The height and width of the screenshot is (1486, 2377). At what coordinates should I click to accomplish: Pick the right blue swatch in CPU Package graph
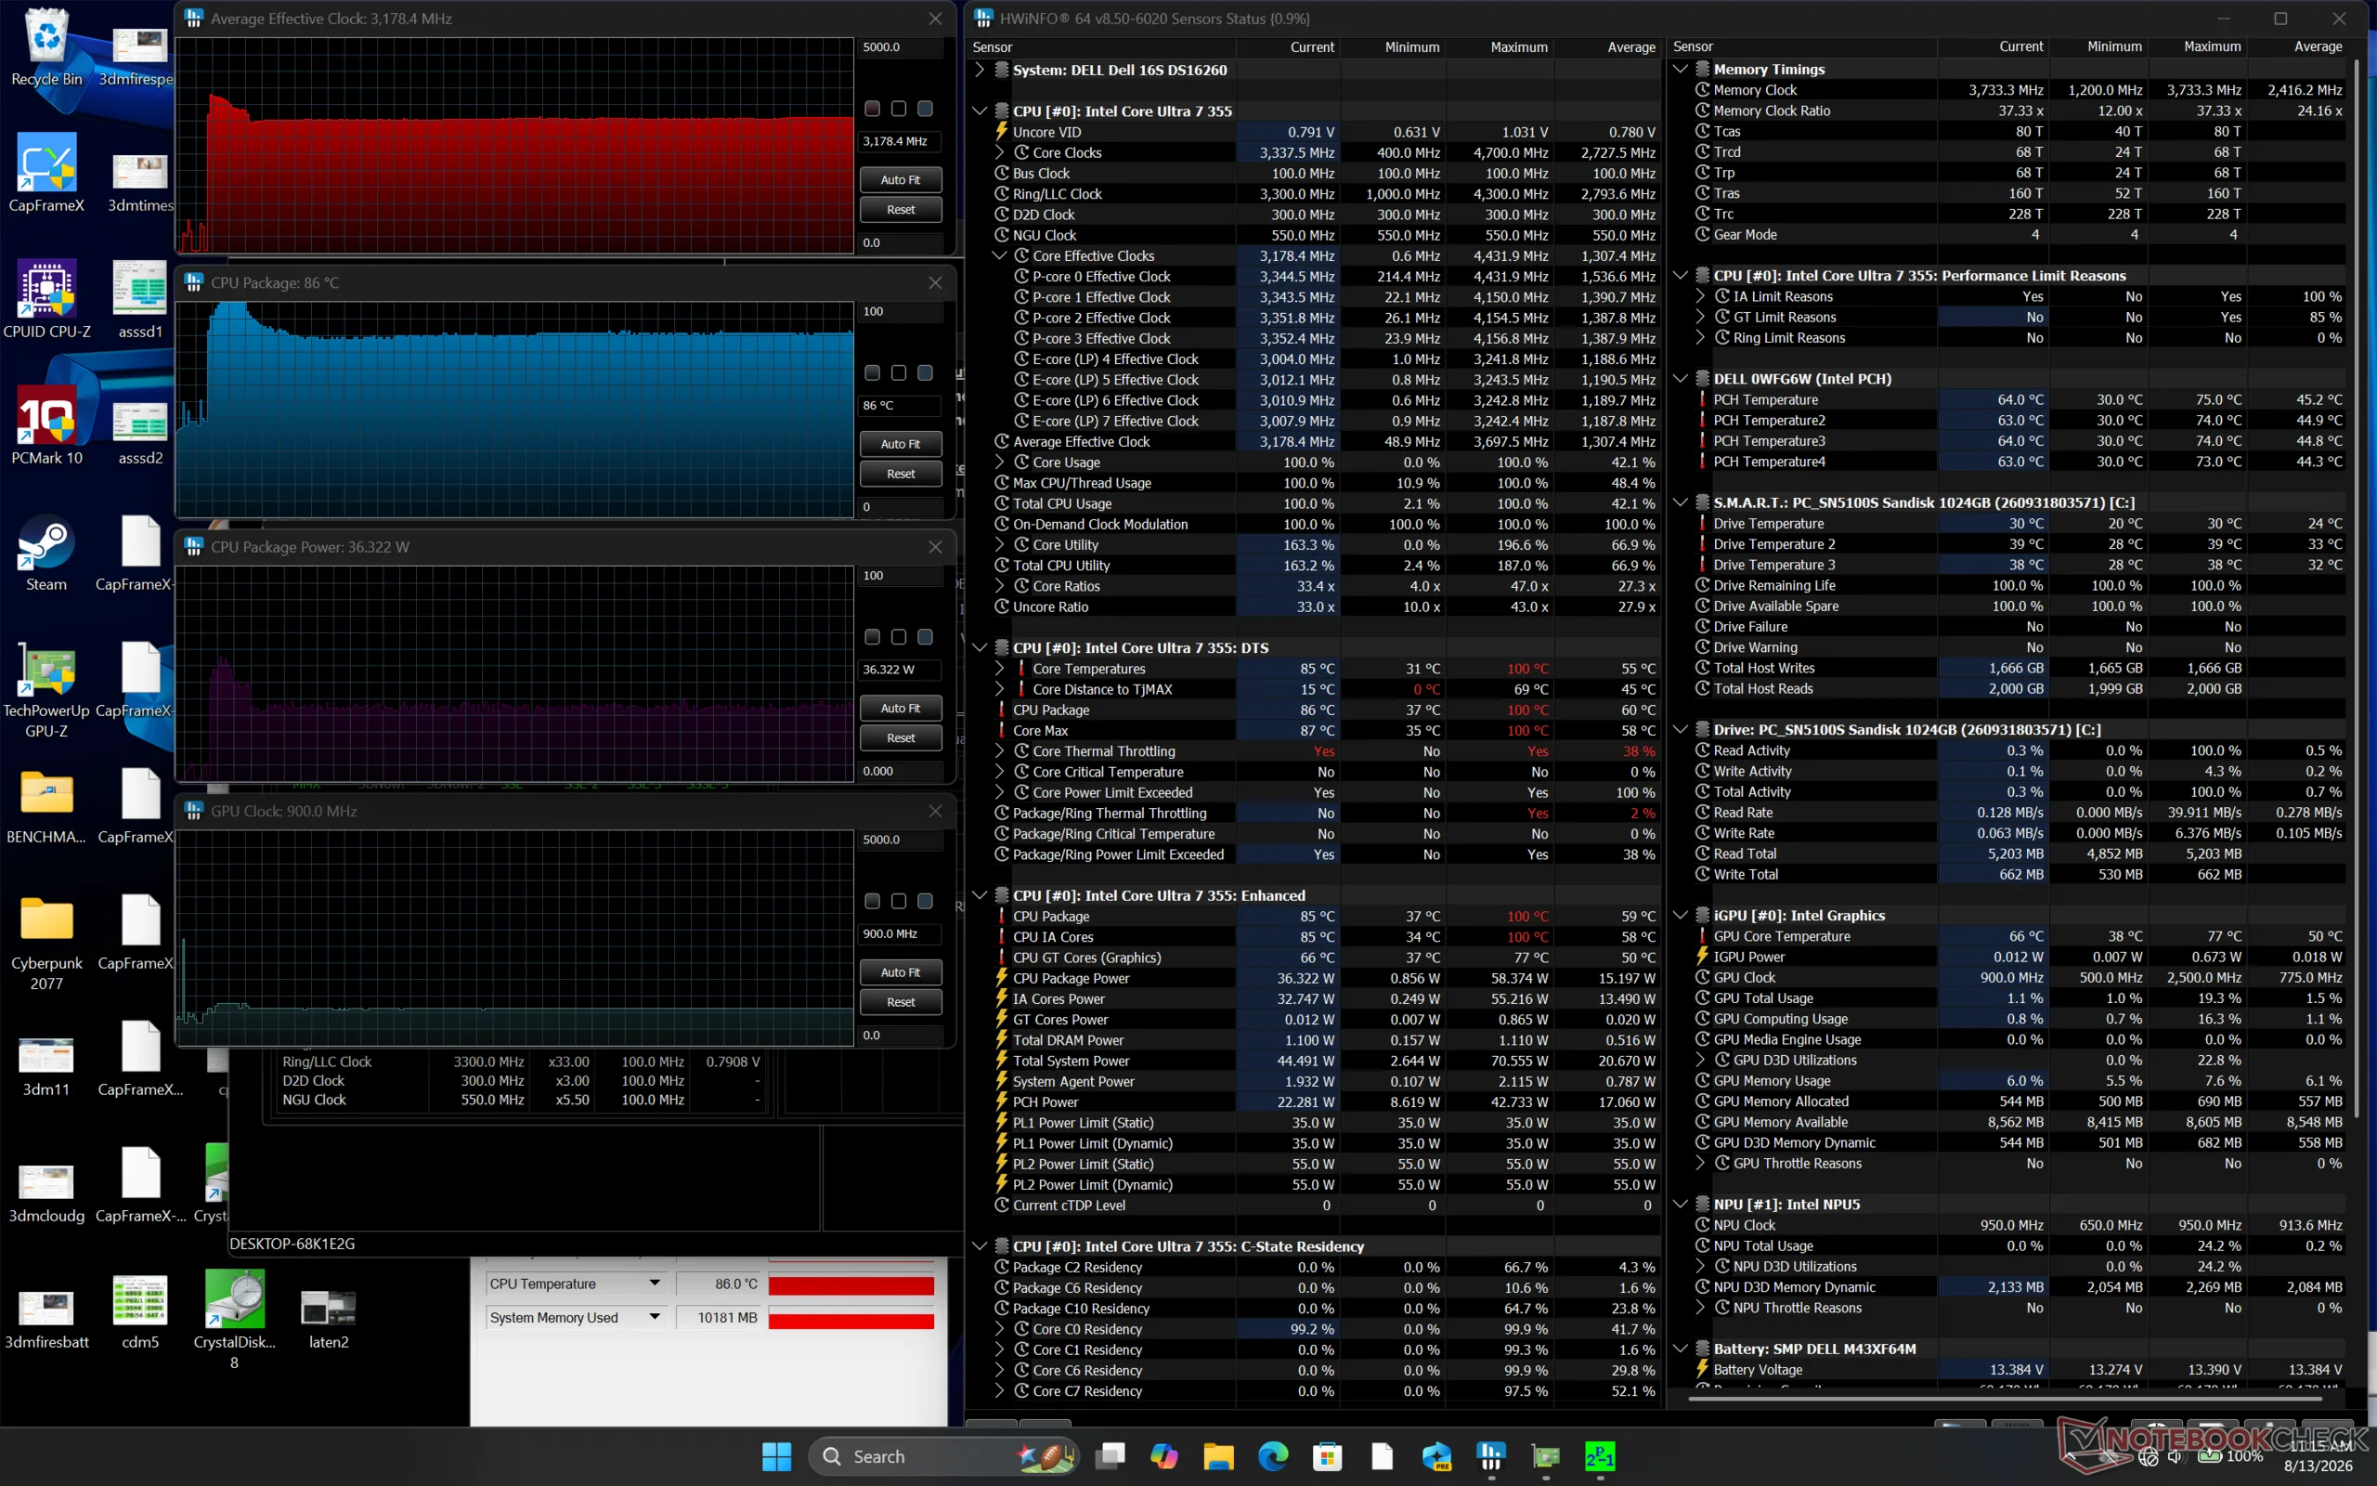[925, 372]
